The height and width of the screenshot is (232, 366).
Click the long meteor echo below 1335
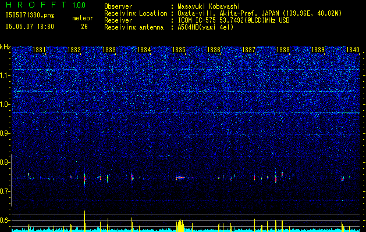pos(180,177)
